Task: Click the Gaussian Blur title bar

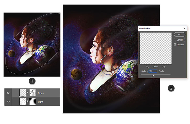Action: tap(162, 28)
